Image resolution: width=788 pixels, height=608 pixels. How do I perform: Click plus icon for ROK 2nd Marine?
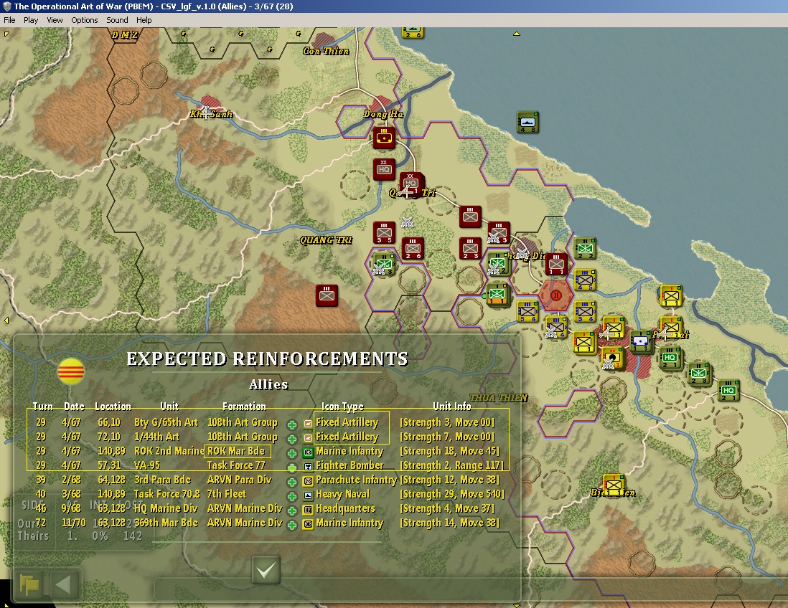coord(291,453)
